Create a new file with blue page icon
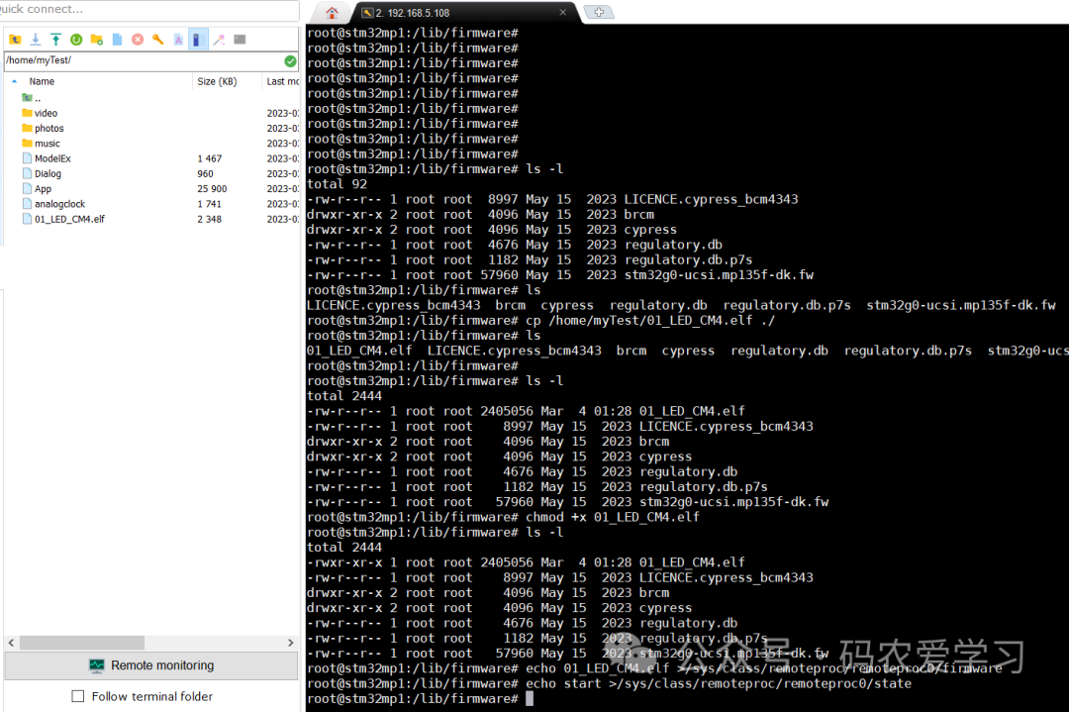1069x712 pixels. point(117,40)
